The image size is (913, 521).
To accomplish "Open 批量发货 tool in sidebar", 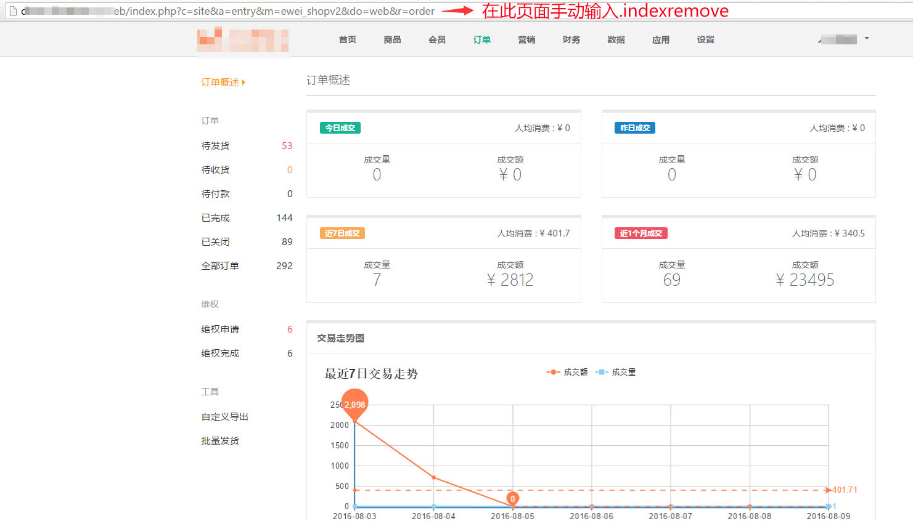I will pyautogui.click(x=220, y=441).
